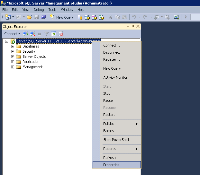Viewport: 200px width, 175px height.
Task: Open the Redo history dropdown arrow
Action: point(151,17)
